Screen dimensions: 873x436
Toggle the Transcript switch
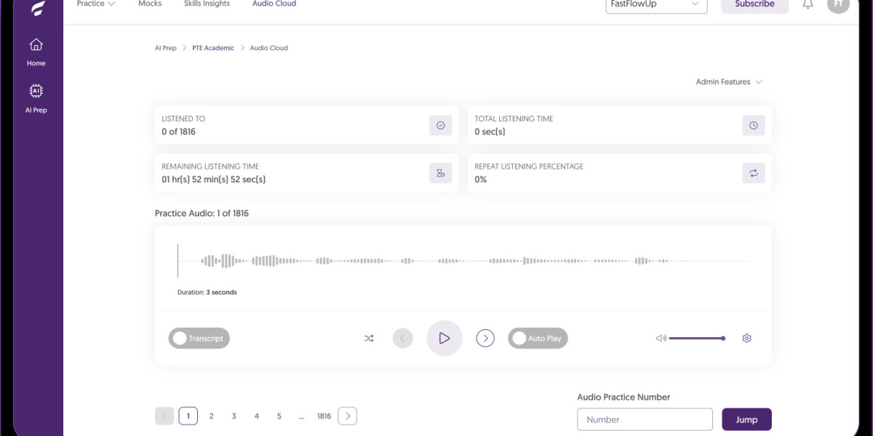(199, 339)
